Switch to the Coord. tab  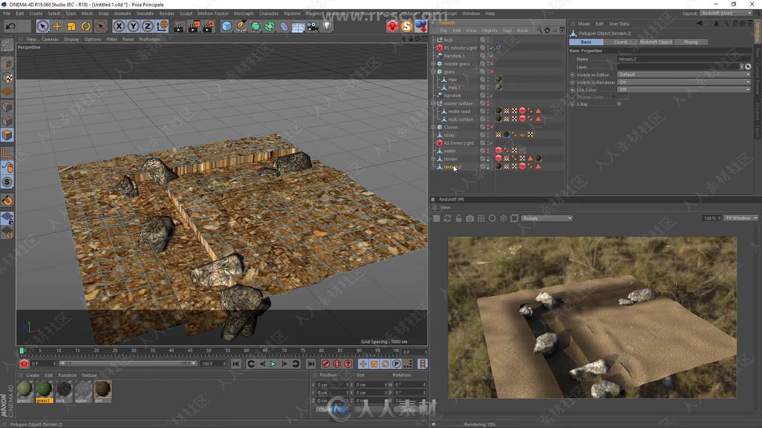click(x=621, y=42)
